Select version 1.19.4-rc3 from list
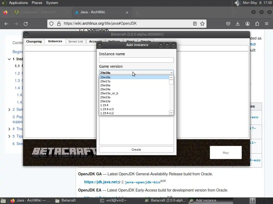The height and width of the screenshot is (204, 273). (134, 109)
